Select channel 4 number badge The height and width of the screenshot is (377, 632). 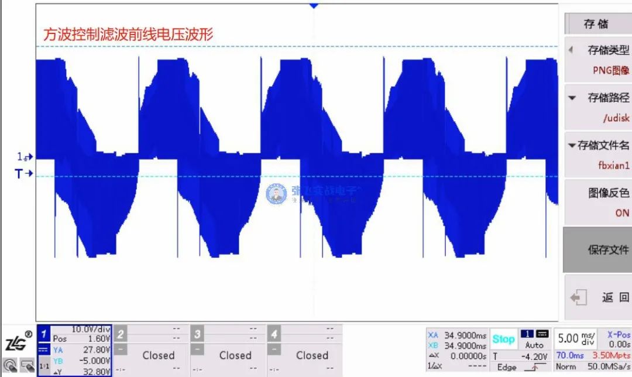(x=274, y=334)
